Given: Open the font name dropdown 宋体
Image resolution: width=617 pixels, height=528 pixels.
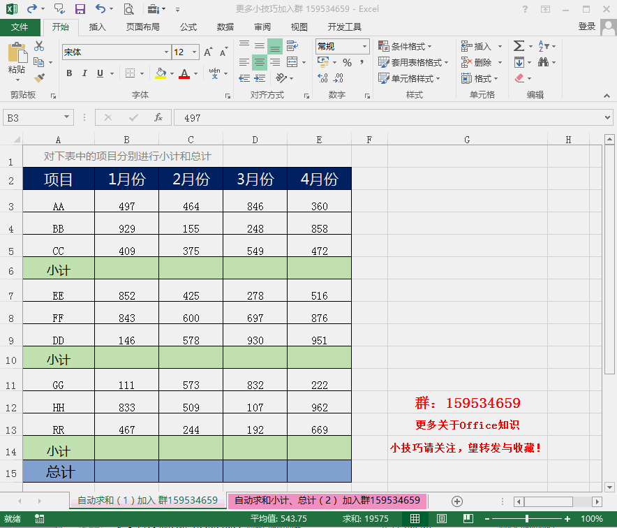Looking at the screenshot, I should tap(166, 52).
